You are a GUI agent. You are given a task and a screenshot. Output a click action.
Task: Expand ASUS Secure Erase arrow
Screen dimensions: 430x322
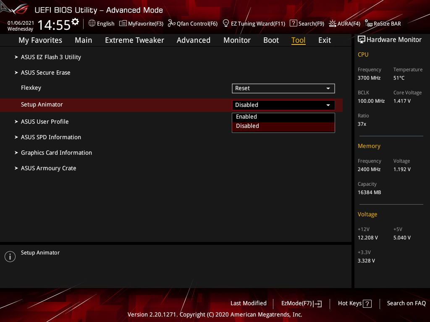(x=16, y=73)
